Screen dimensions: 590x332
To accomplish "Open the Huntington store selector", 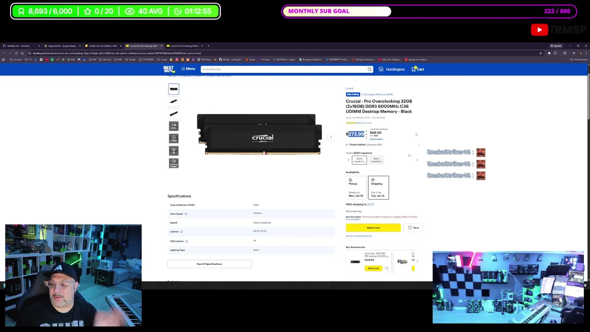I will (392, 69).
